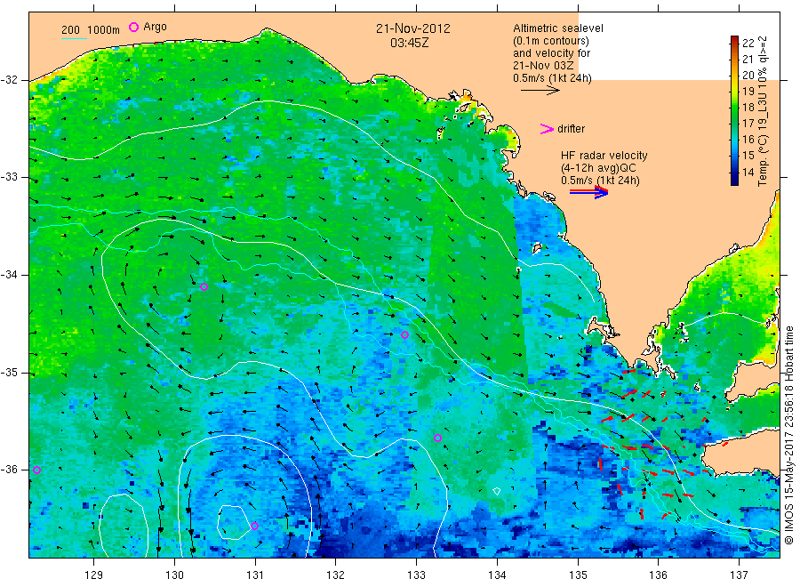Click the '21-Nov-2012' date title
The image size is (800, 587).
click(413, 28)
